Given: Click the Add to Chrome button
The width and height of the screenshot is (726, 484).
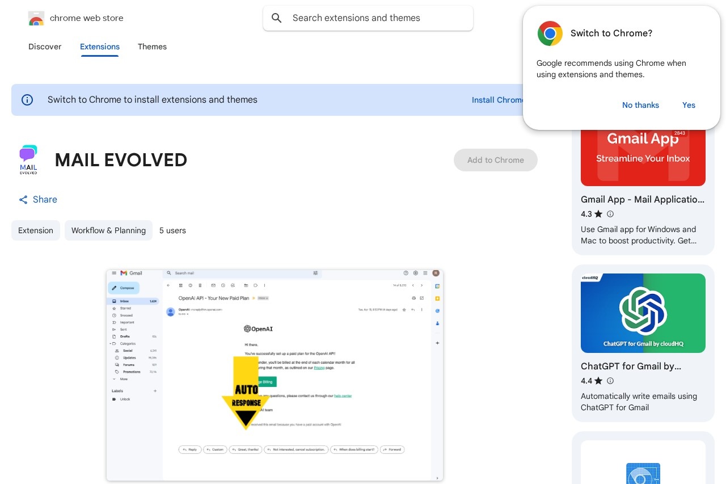Looking at the screenshot, I should (495, 160).
